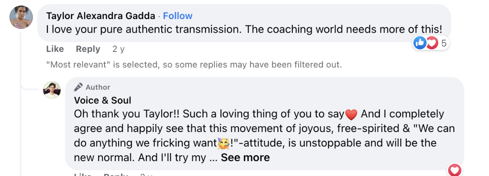489x176 pixels.
Task: Click the heart reaction on Voice & Soul's reply
Action: coord(455,170)
